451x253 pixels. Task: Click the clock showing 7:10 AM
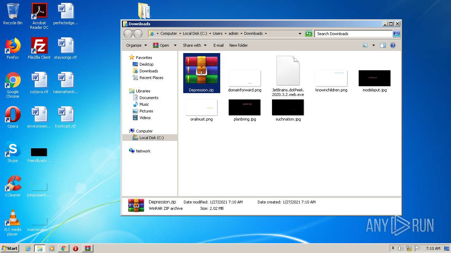point(433,248)
